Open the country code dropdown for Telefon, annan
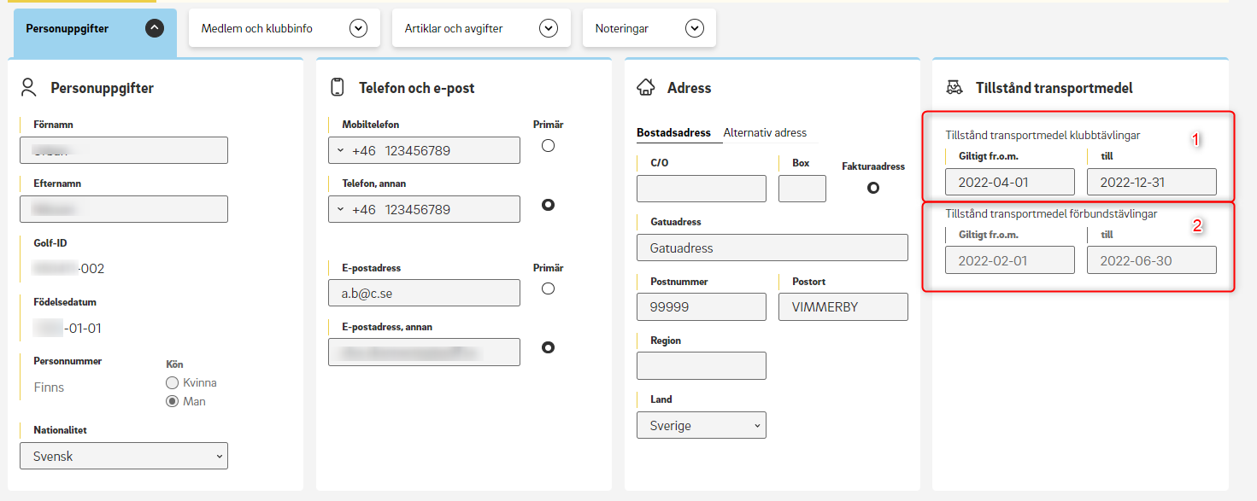The width and height of the screenshot is (1257, 501). tap(340, 209)
